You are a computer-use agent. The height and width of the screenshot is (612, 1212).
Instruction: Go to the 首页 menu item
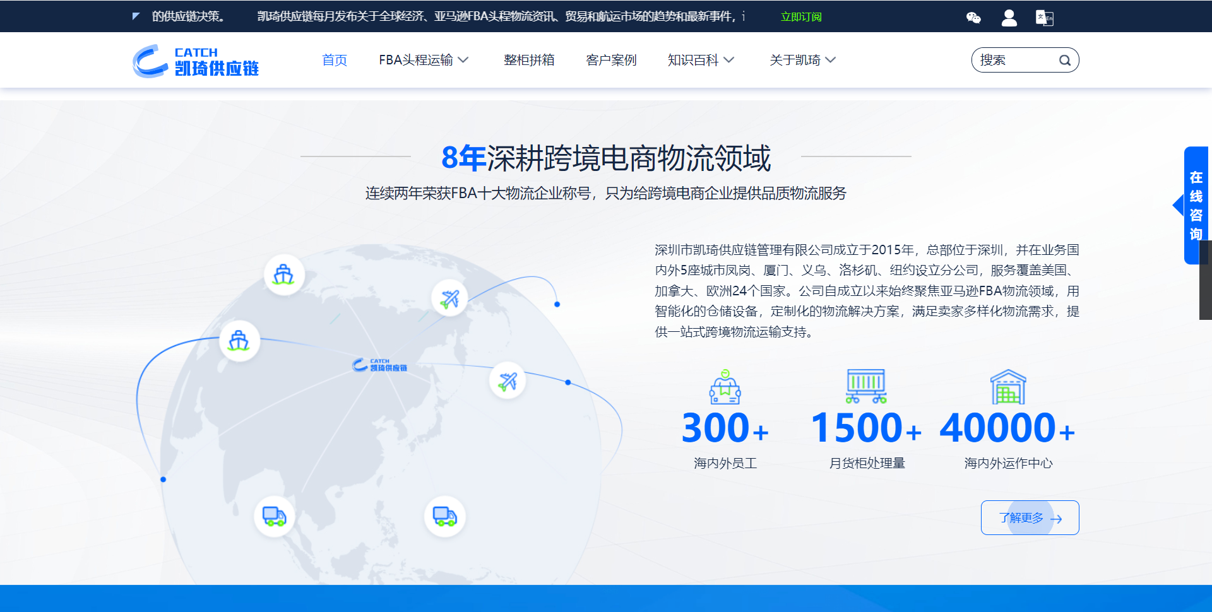click(x=335, y=60)
